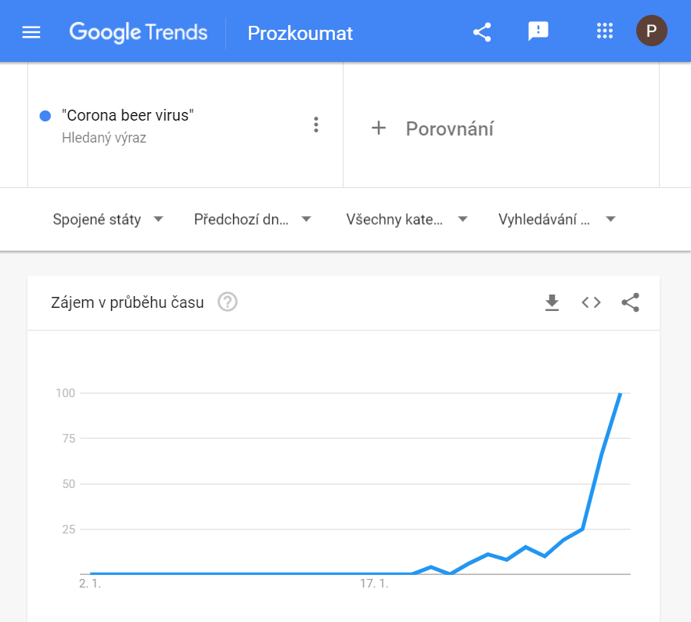
Task: Expand the Vyhledávání search type dropdown
Action: (x=557, y=219)
